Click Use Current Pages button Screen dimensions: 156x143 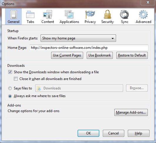[x=67, y=55]
